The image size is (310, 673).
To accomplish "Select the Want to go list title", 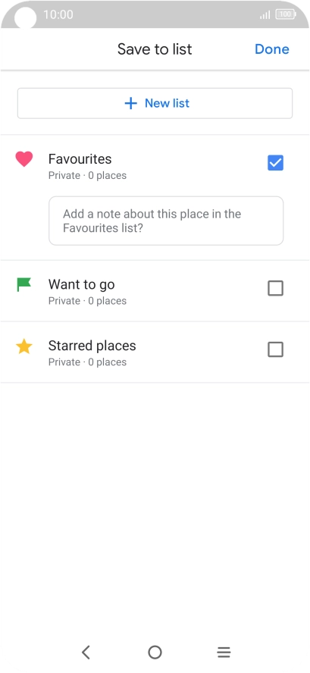I will [82, 284].
